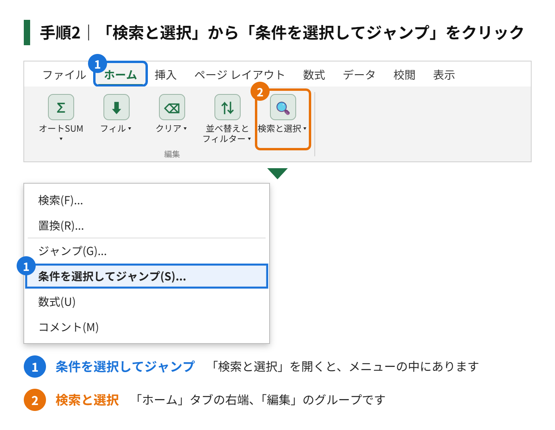The width and height of the screenshot is (555, 430).
Task: Click the クリア label in the ribbon
Action: click(x=168, y=129)
